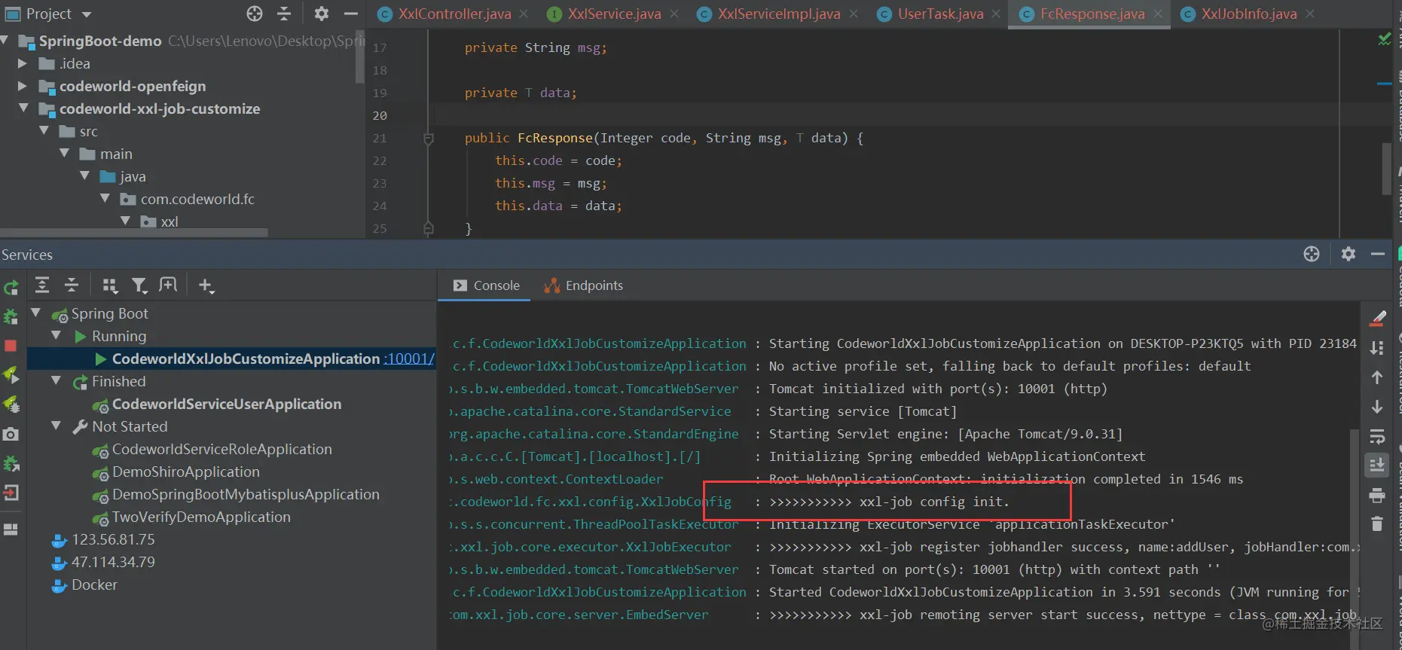The height and width of the screenshot is (650, 1402).
Task: Select CodeworldServiceUserApplication in Finished
Action: pos(226,404)
